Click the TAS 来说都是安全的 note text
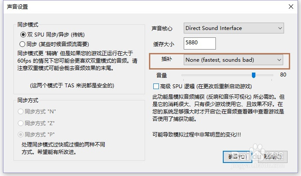Image resolution: width=301 pixels, height=176 pixels. 72,86
